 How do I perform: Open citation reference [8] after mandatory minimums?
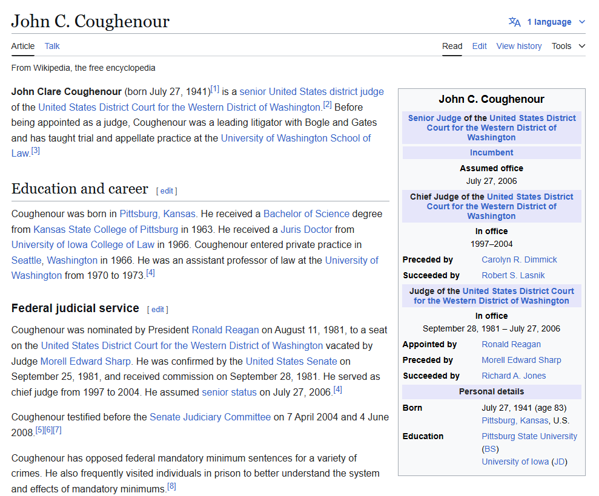pos(172,486)
